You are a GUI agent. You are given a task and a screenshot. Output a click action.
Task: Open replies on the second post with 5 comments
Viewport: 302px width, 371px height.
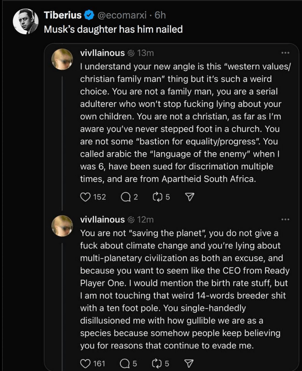126,363
